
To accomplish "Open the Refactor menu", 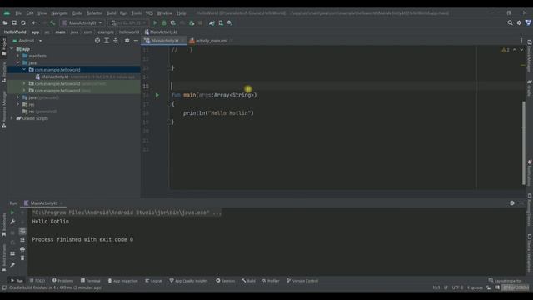I will click(x=94, y=13).
